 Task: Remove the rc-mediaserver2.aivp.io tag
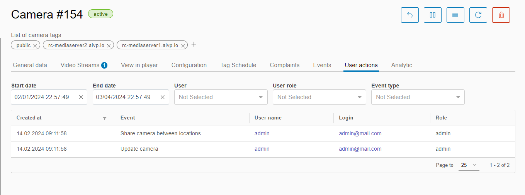pos(109,45)
